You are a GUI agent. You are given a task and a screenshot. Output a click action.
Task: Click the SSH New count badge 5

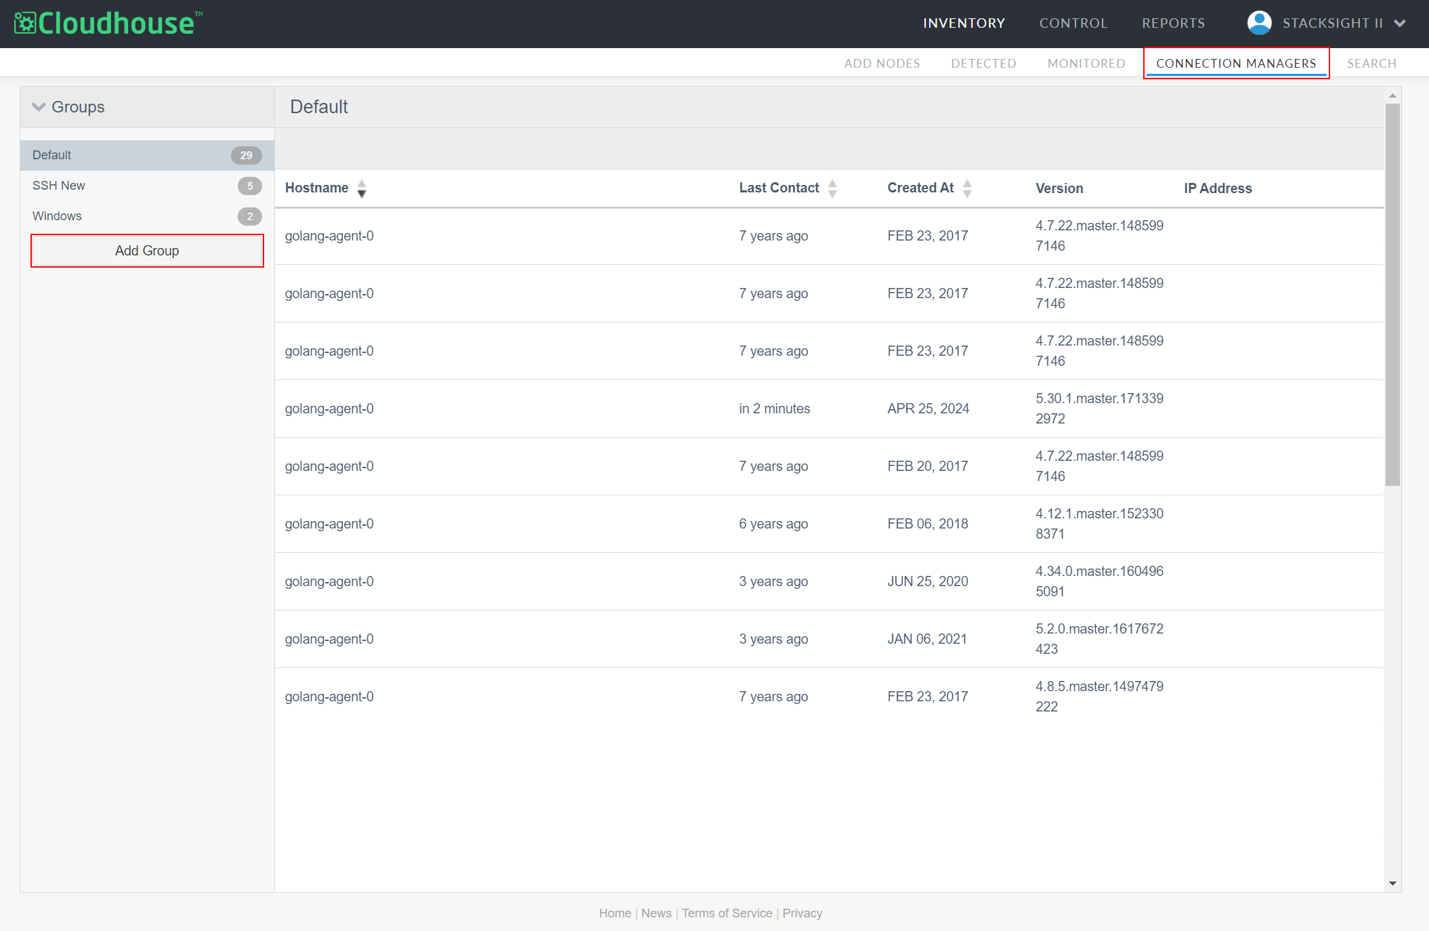tap(250, 186)
